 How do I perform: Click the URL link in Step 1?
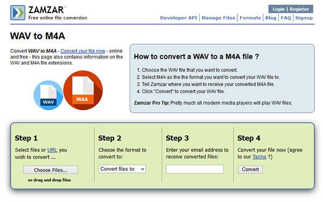tap(52, 150)
